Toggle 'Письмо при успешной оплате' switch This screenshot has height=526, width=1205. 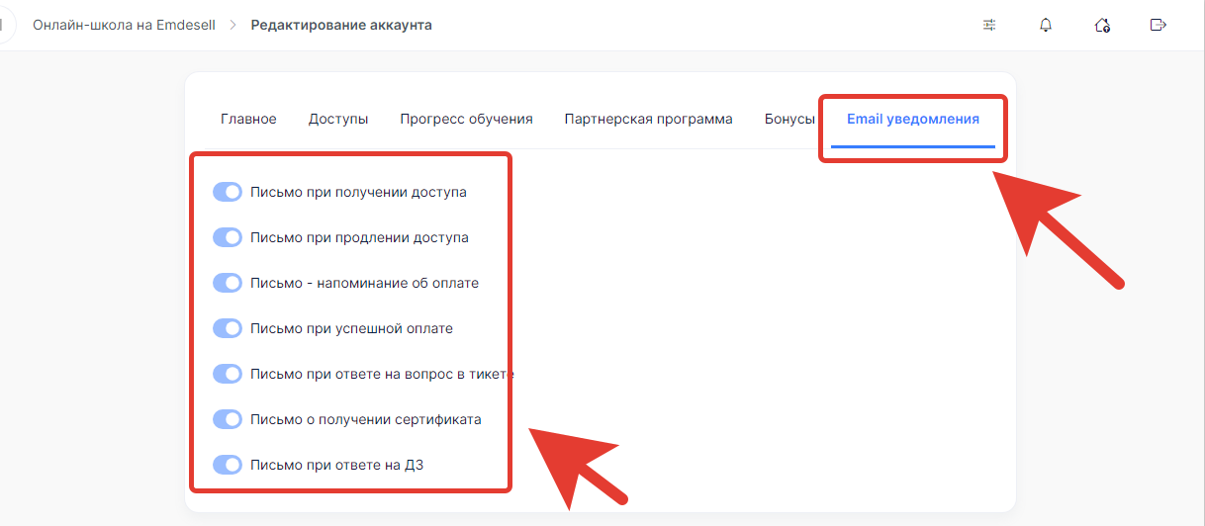[228, 328]
